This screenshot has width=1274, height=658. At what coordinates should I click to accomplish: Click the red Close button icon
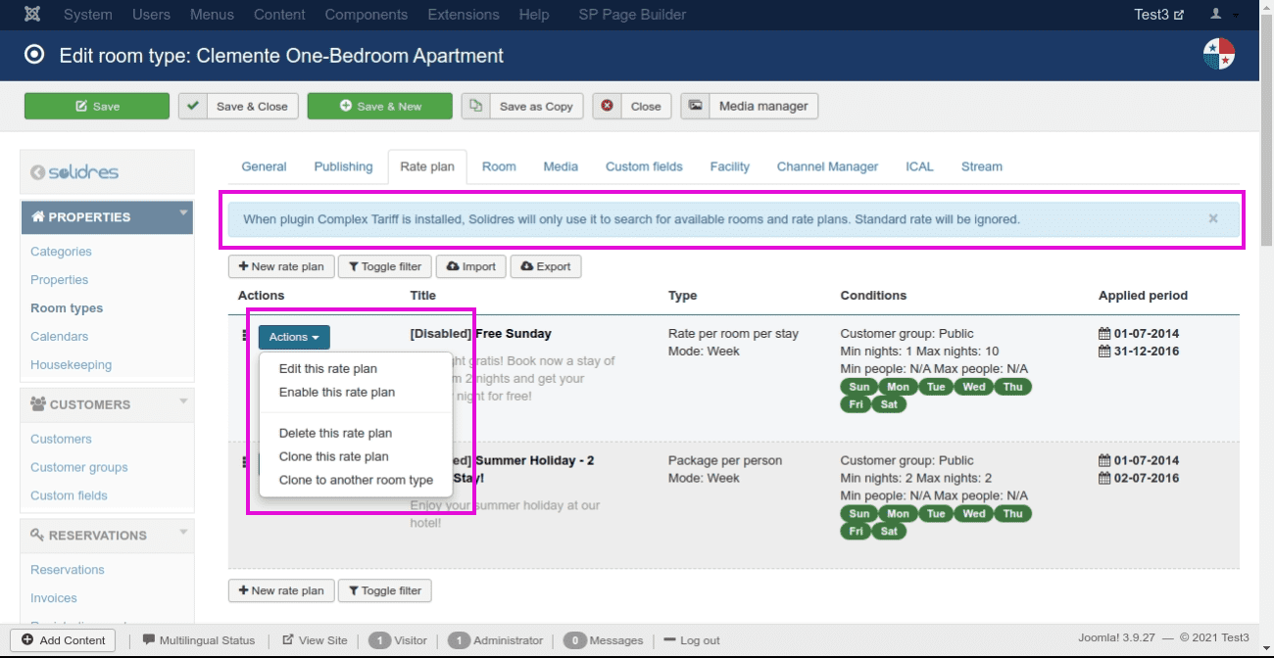point(608,106)
